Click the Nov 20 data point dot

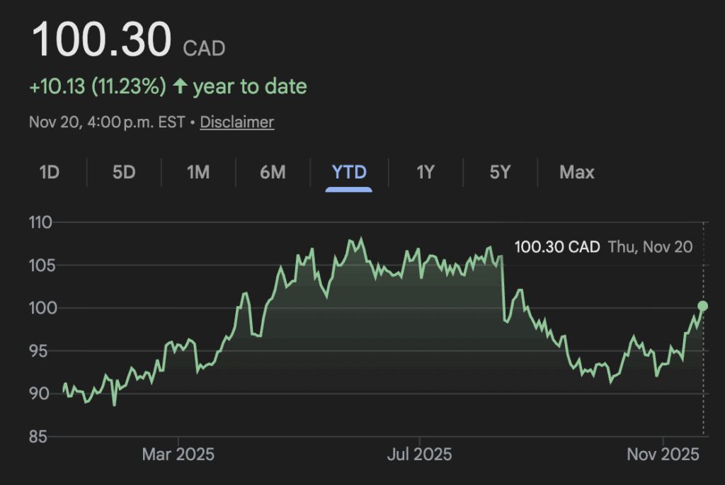coord(703,306)
